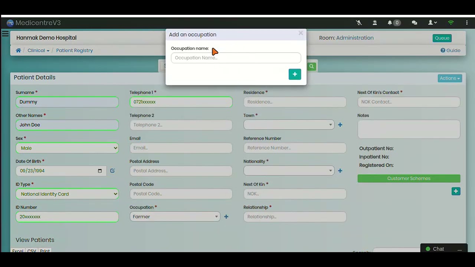Click the Queue button
475x267 pixels.
(x=442, y=38)
